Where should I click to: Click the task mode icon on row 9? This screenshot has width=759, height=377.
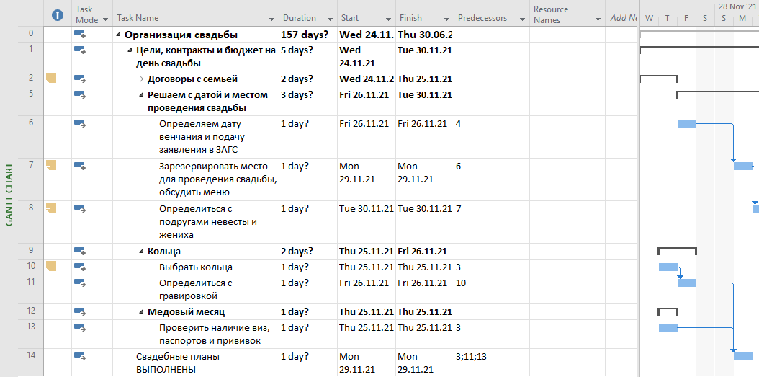pos(80,251)
